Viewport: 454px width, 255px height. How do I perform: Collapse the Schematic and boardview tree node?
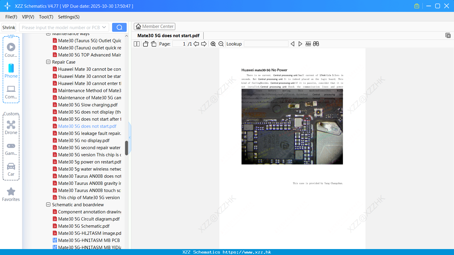click(48, 205)
